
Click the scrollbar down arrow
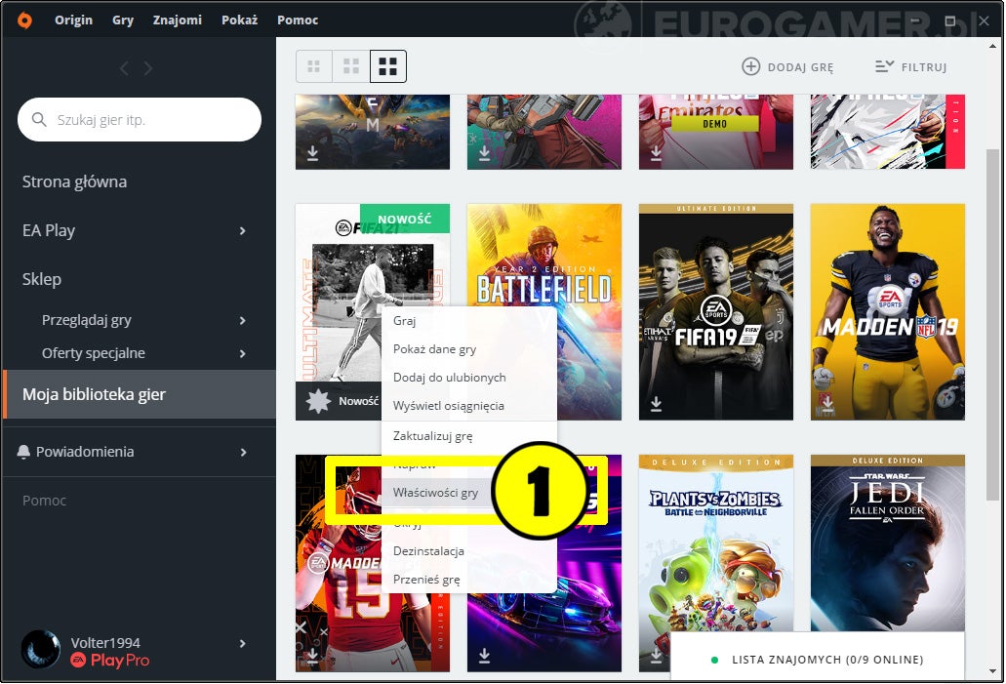click(x=992, y=672)
